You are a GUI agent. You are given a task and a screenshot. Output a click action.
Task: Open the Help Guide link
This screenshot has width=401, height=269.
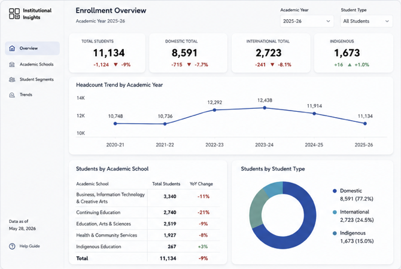click(x=25, y=246)
